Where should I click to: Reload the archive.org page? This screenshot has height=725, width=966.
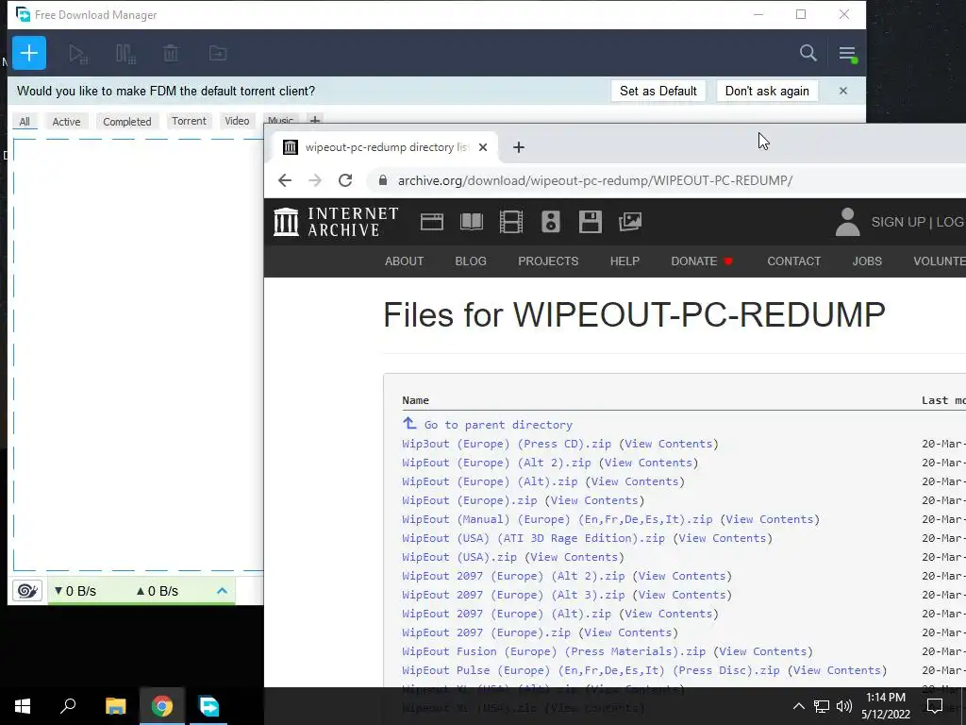click(345, 180)
